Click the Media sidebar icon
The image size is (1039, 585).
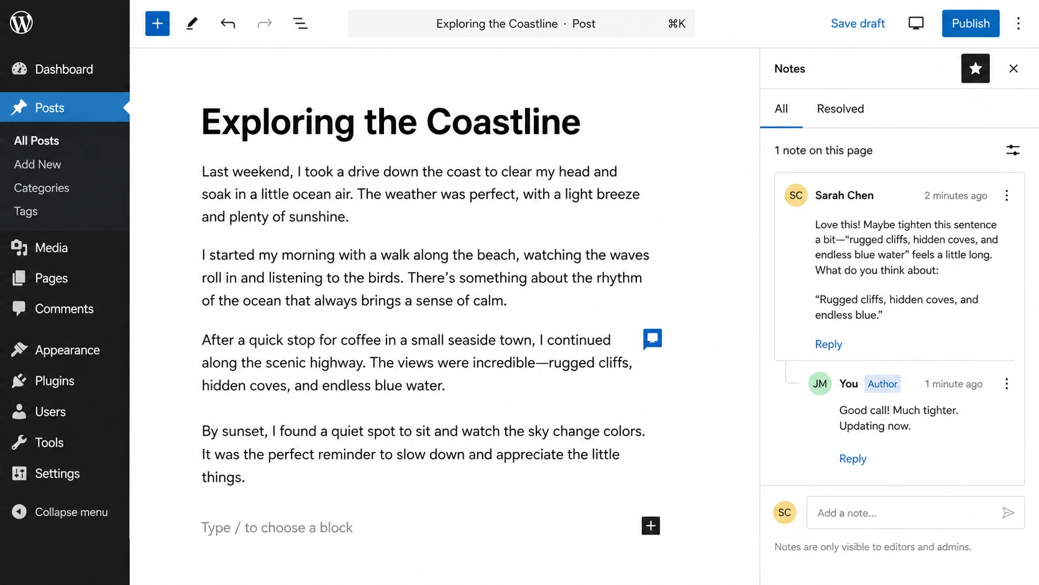[x=19, y=247]
